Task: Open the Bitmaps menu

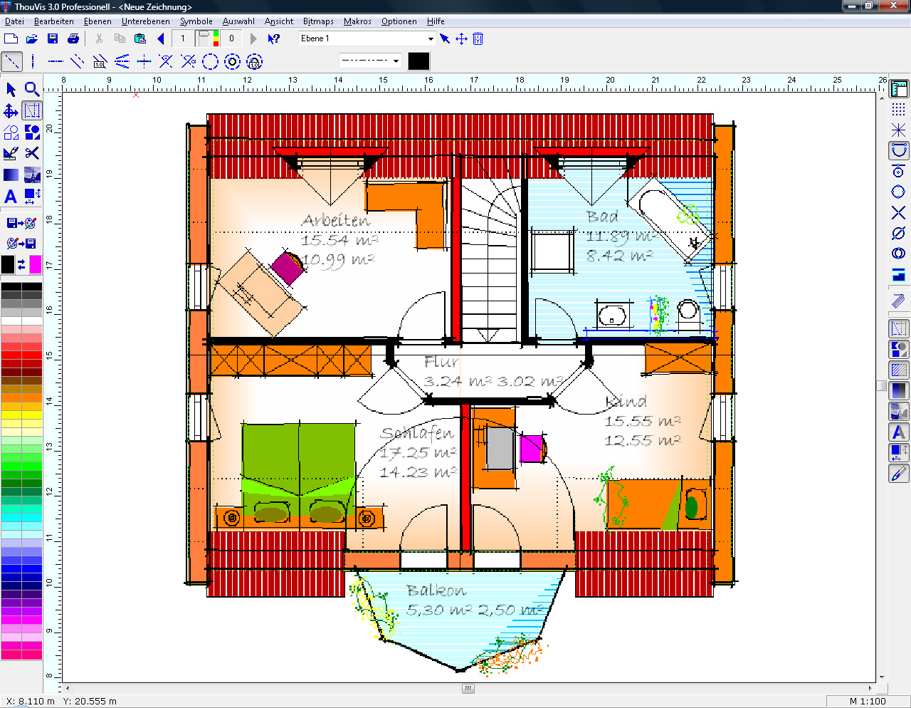Action: (317, 21)
